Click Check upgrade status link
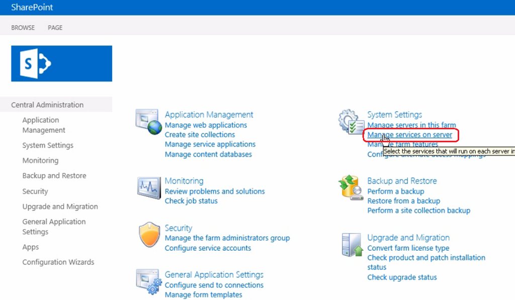Image resolution: width=515 pixels, height=300 pixels. (x=402, y=277)
